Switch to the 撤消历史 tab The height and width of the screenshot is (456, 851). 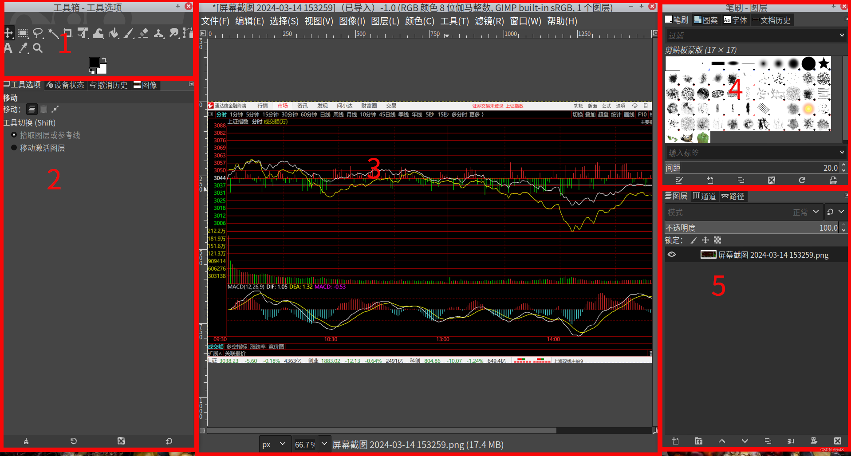coord(109,85)
